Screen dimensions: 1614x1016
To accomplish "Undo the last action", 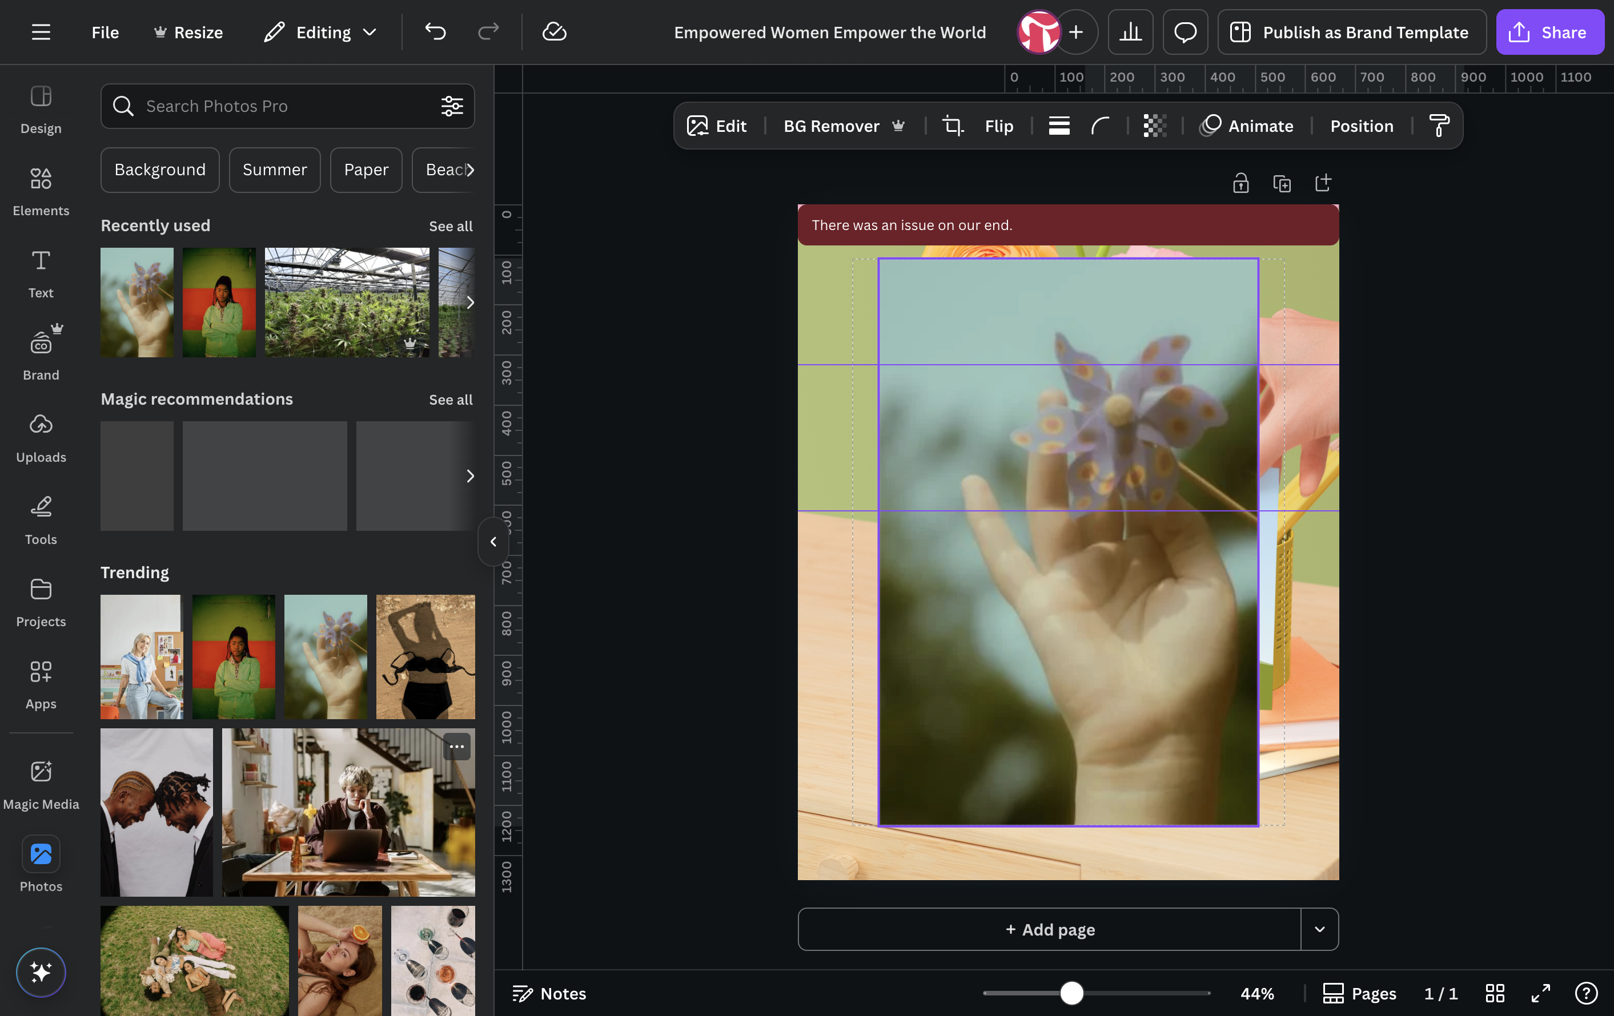I will pyautogui.click(x=436, y=32).
